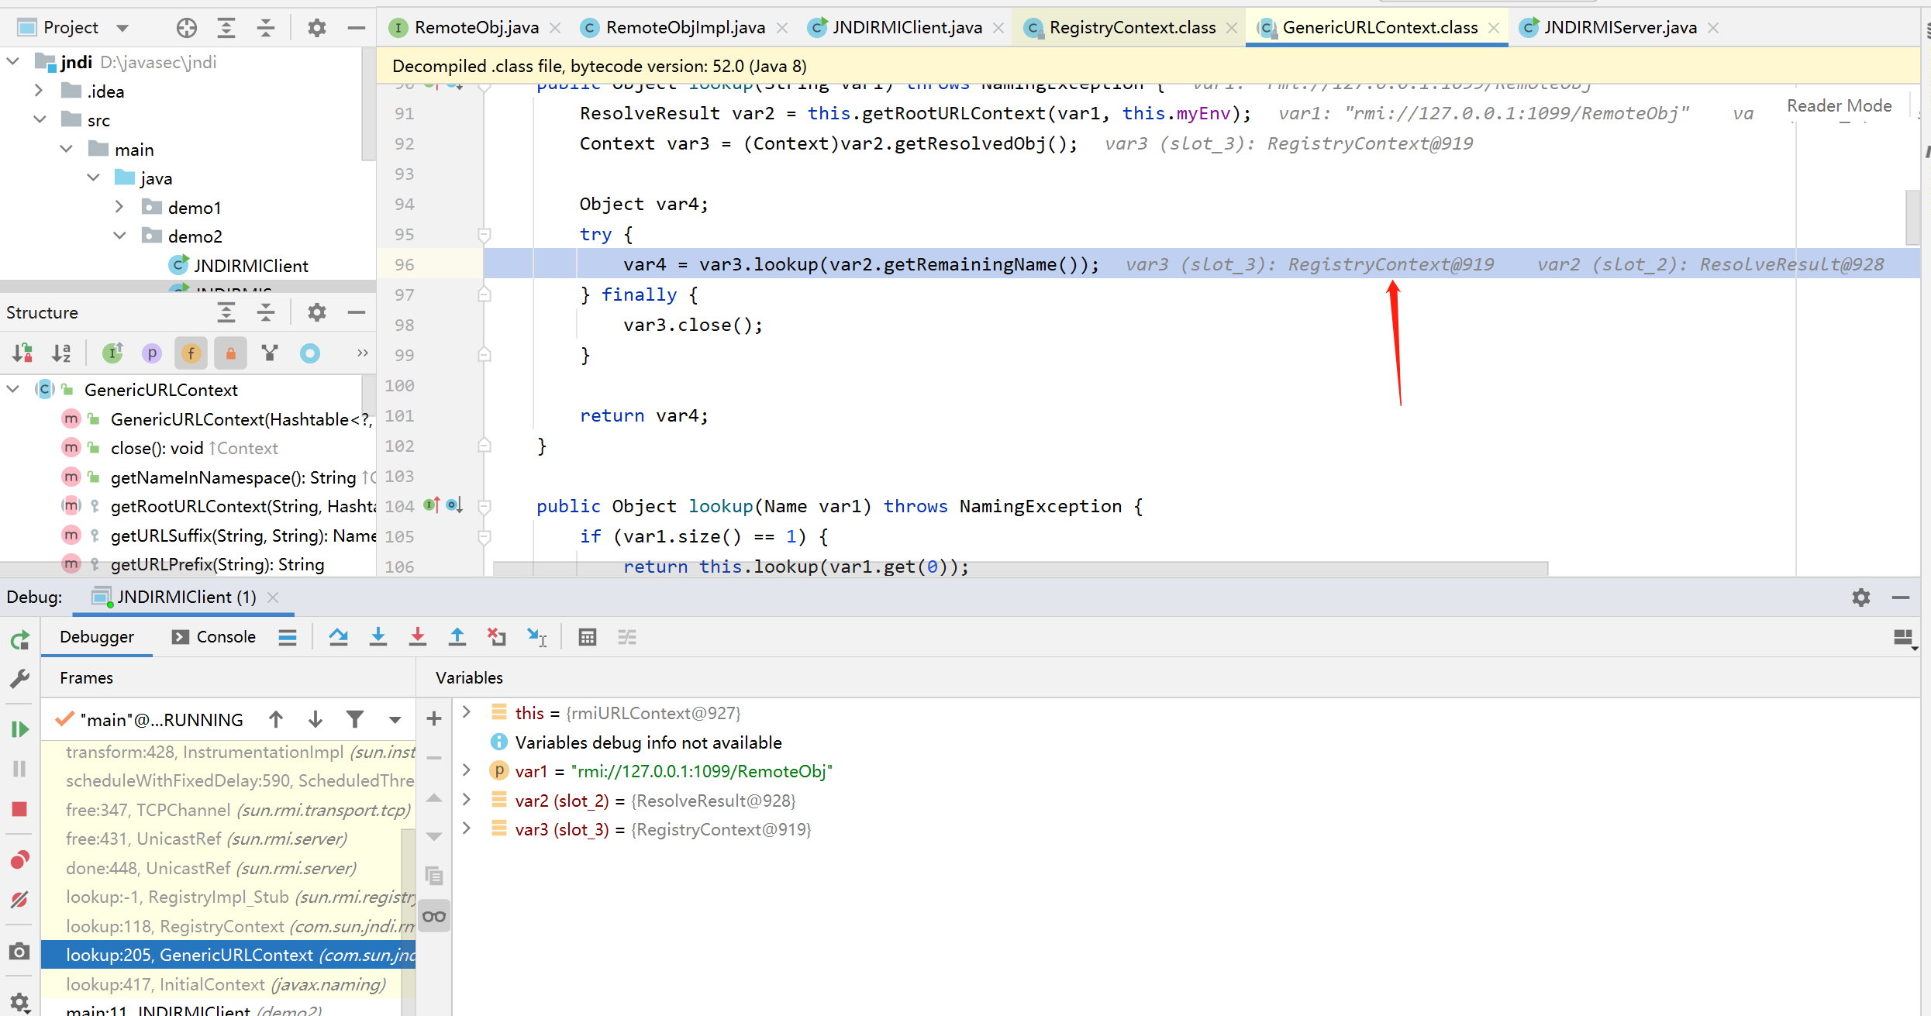This screenshot has height=1016, width=1931.
Task: Show more Structure toolbar options
Action: [x=362, y=353]
